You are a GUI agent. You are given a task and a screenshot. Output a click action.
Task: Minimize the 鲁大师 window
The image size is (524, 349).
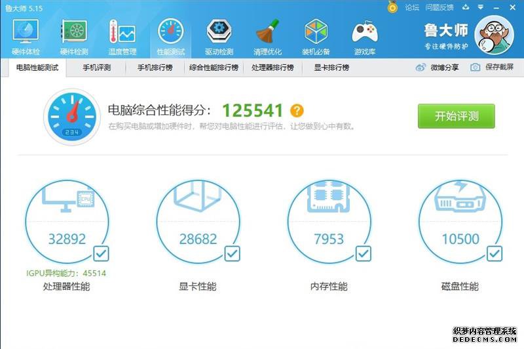(x=496, y=7)
